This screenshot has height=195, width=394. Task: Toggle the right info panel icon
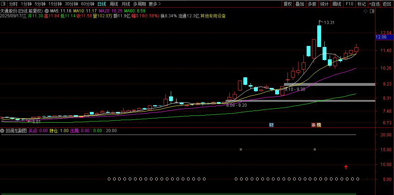(372, 11)
